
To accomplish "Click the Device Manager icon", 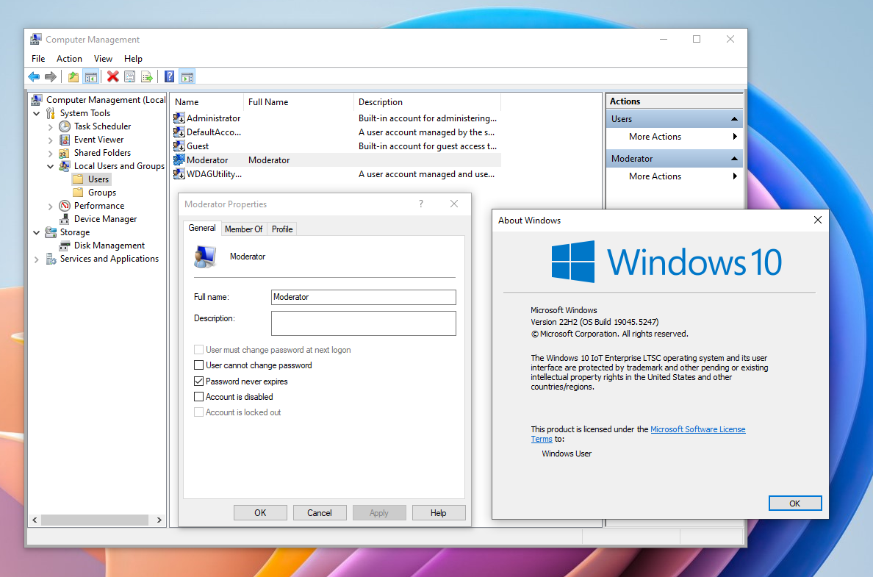I will click(65, 219).
